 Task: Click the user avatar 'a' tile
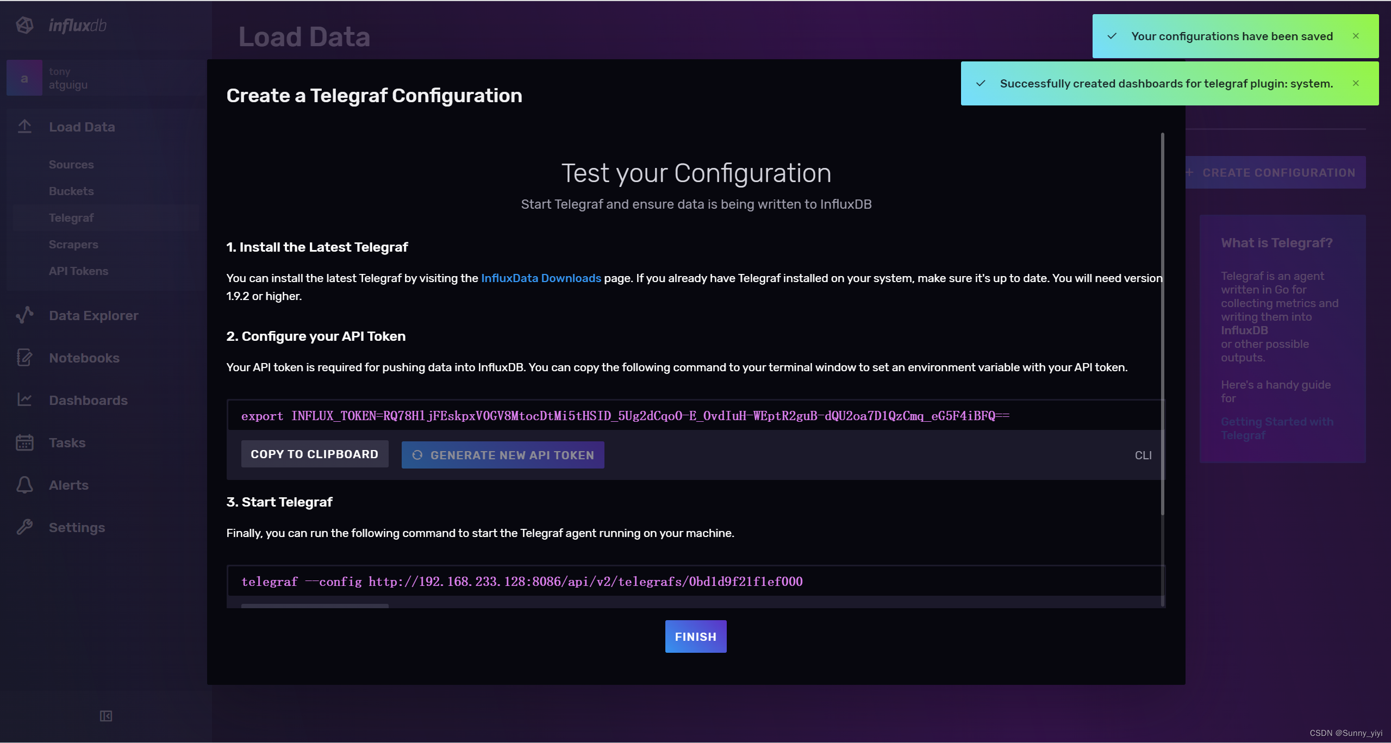pos(24,78)
